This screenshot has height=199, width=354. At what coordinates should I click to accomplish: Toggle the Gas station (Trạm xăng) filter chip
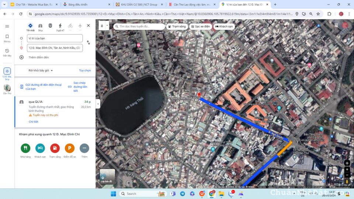[x=177, y=27]
